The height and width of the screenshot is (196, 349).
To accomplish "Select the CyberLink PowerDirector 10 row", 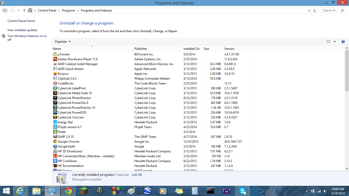I will coord(153,107).
